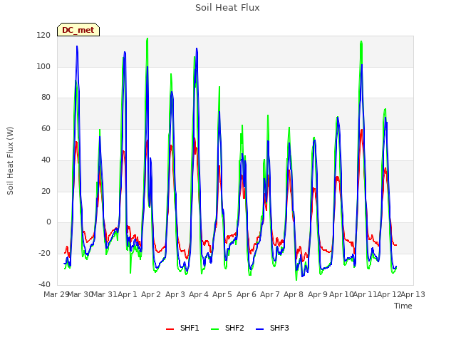Click the blue SHF3 legend color marker
The image size is (456, 342).
pos(259,329)
